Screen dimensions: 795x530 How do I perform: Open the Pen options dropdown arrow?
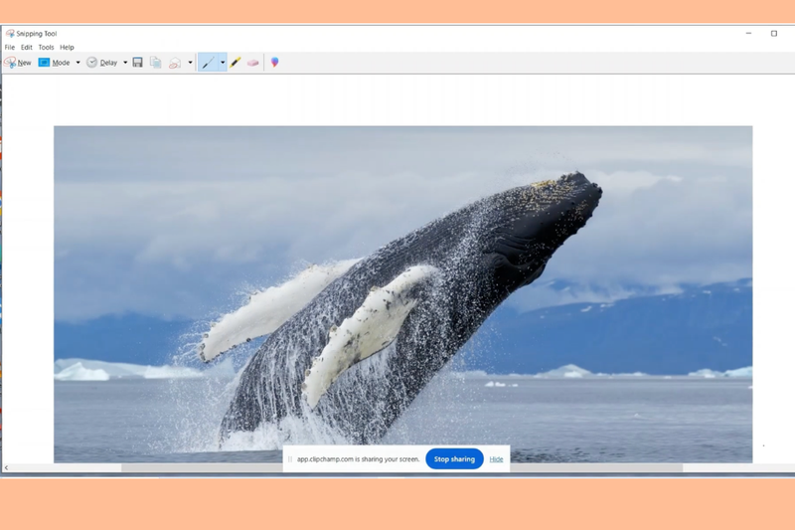pyautogui.click(x=223, y=63)
